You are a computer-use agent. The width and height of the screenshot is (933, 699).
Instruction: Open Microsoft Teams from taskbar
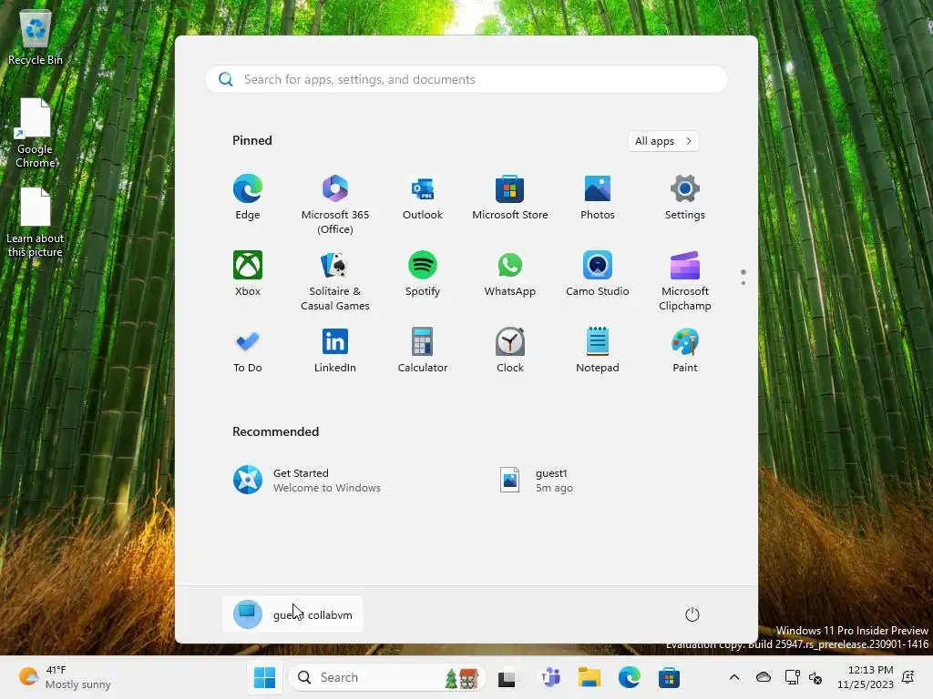click(x=550, y=677)
